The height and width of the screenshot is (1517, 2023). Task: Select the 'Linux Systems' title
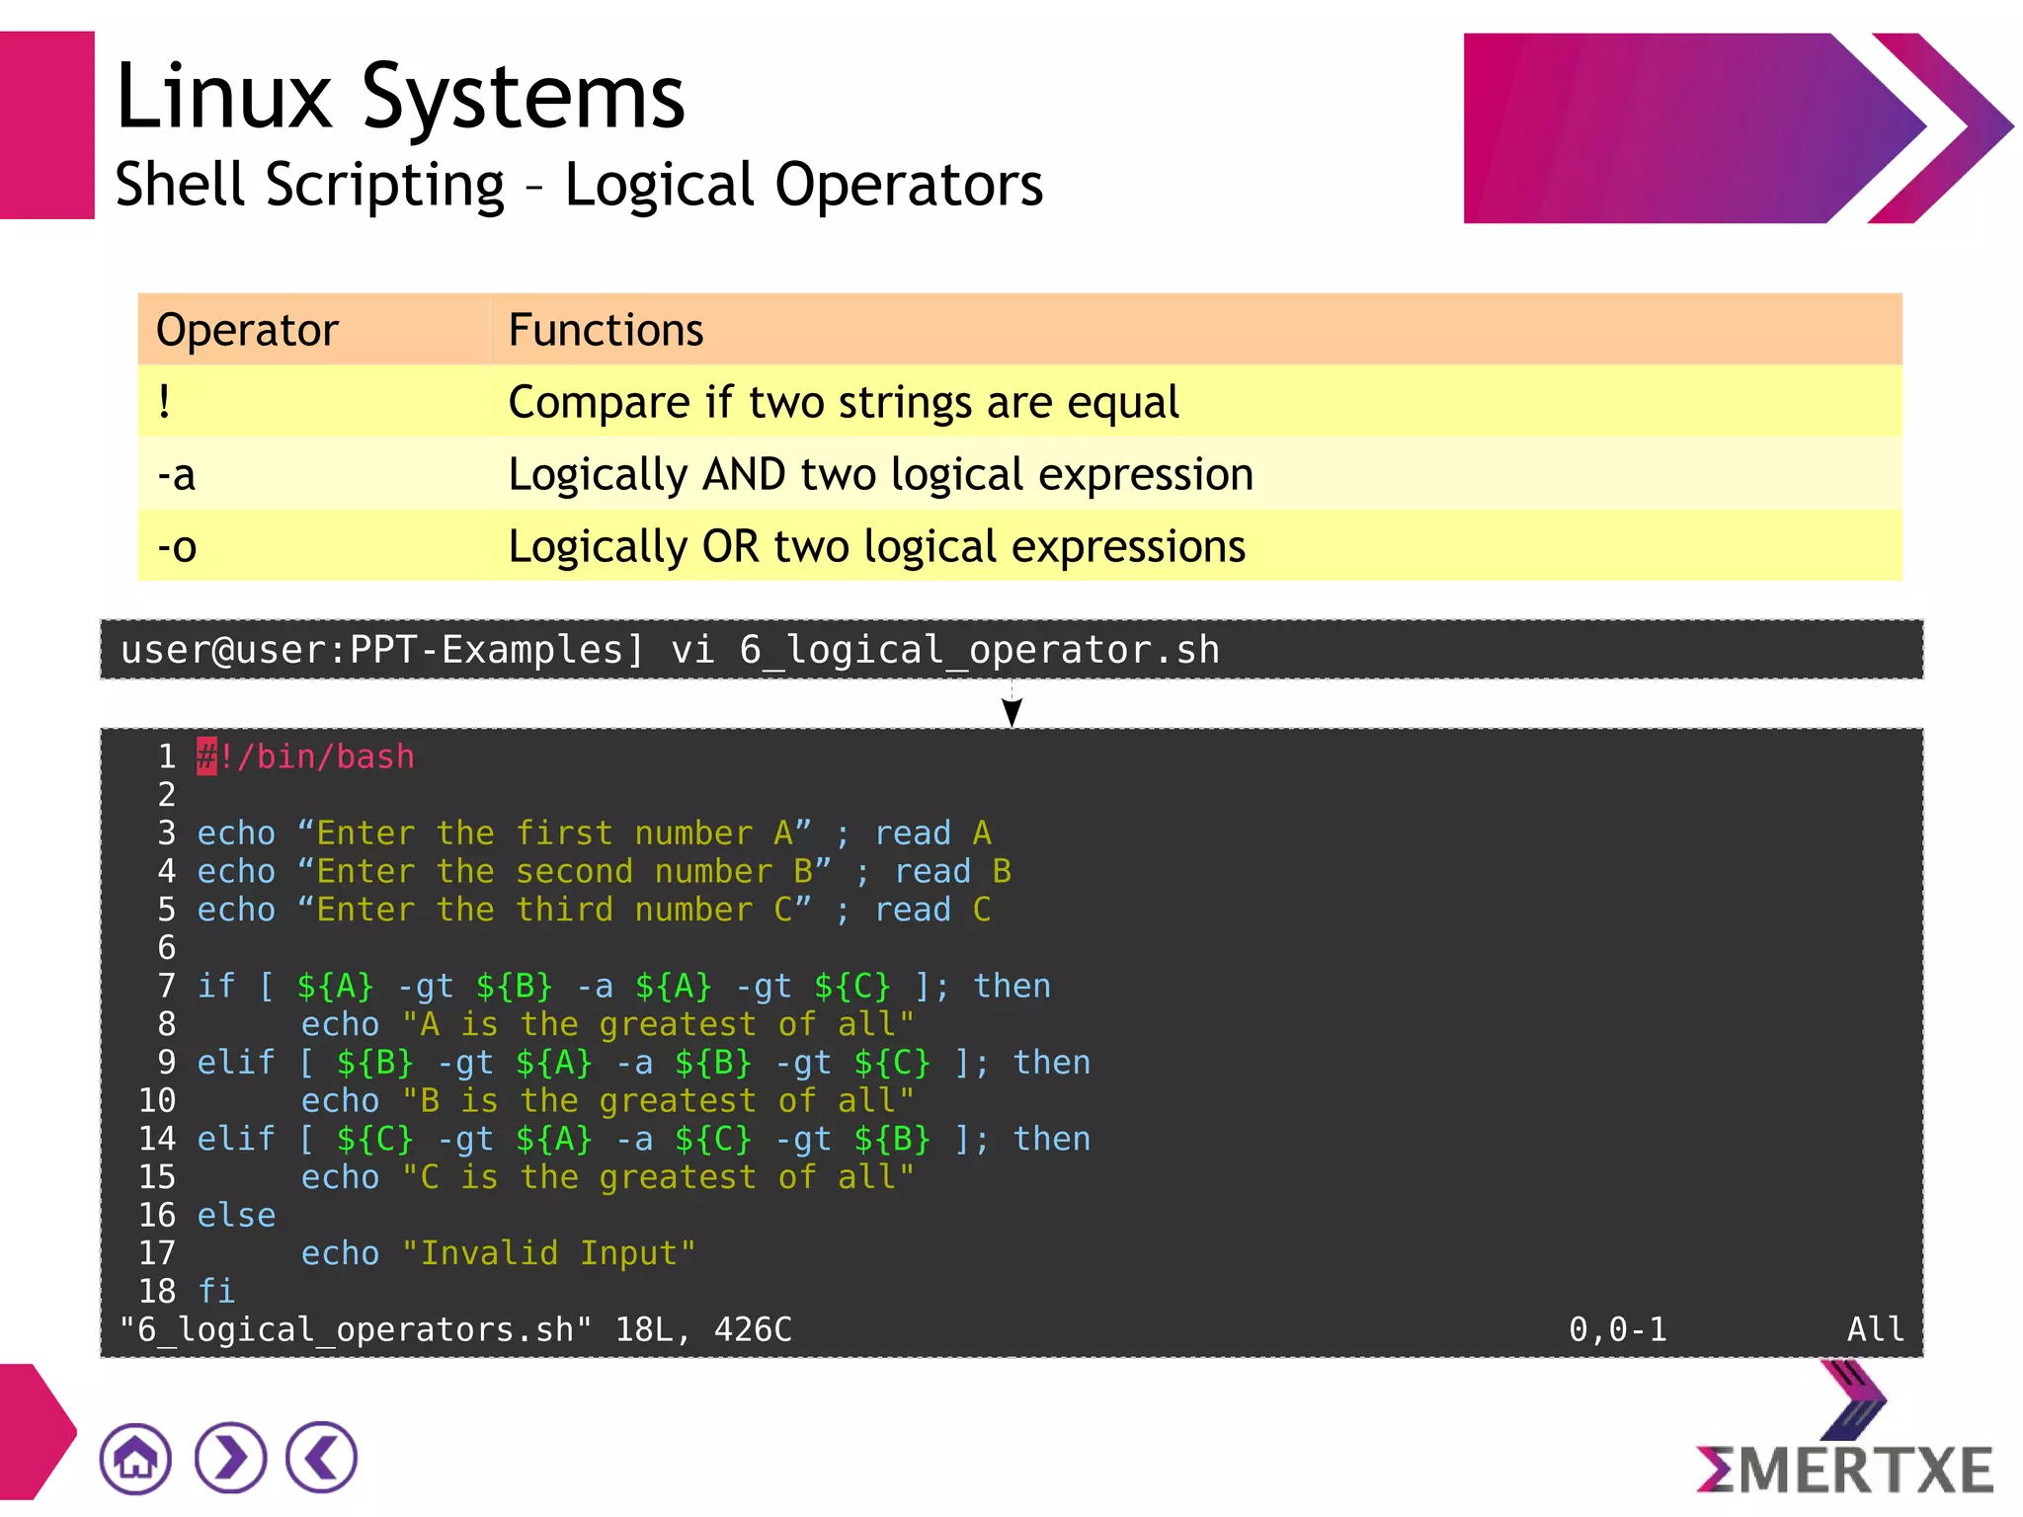(400, 95)
